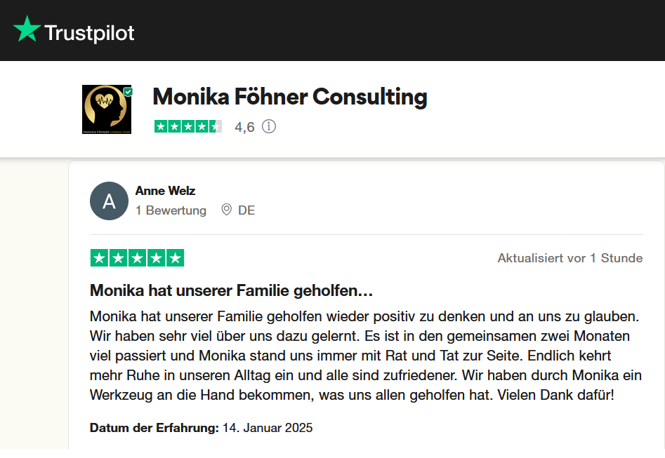This screenshot has height=458, width=665.
Task: Open Anne Welz's reviewer profile
Action: click(x=166, y=190)
